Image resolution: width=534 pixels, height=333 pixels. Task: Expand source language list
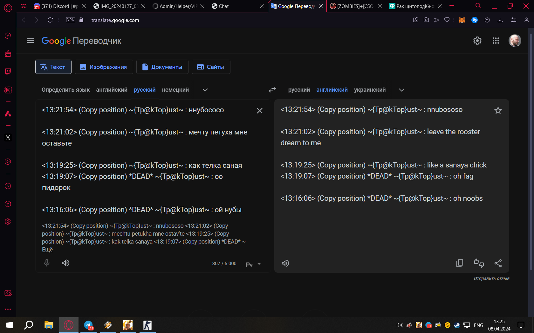[205, 90]
